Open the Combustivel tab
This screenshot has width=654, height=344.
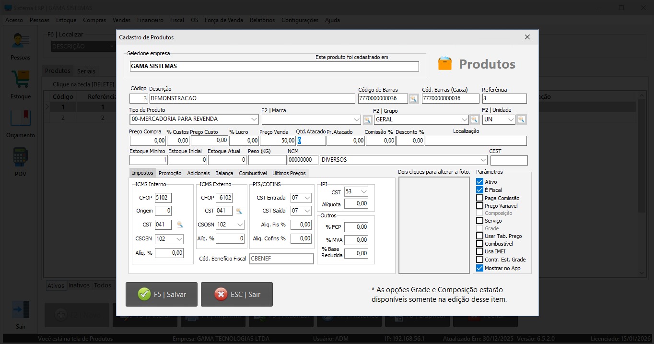[253, 173]
